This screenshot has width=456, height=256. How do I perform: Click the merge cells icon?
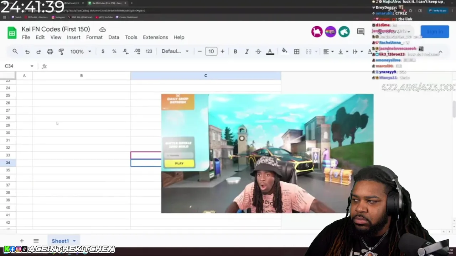(x=309, y=52)
